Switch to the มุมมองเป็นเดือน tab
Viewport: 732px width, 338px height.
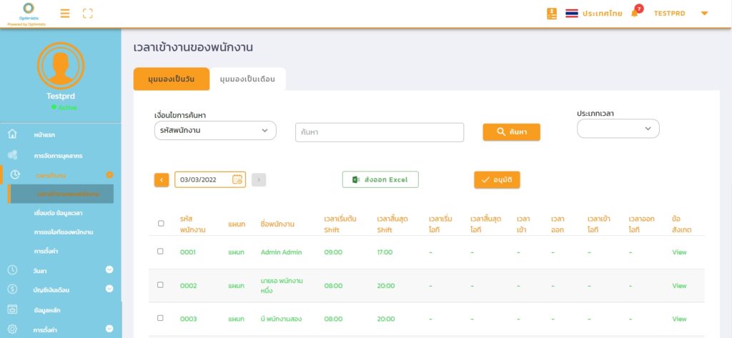click(247, 79)
